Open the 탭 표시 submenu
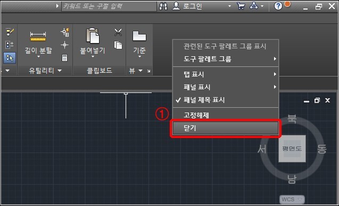The height and width of the screenshot is (206, 339). 226,74
